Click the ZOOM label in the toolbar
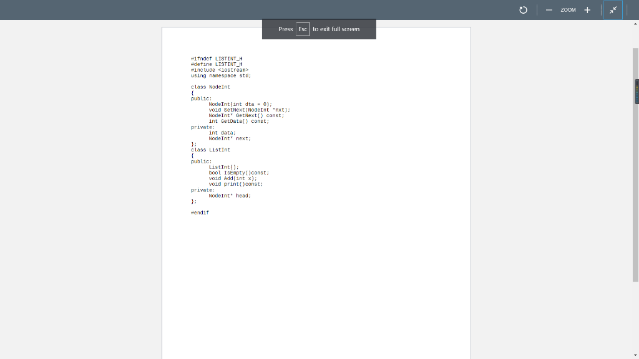This screenshot has height=359, width=639. (568, 9)
